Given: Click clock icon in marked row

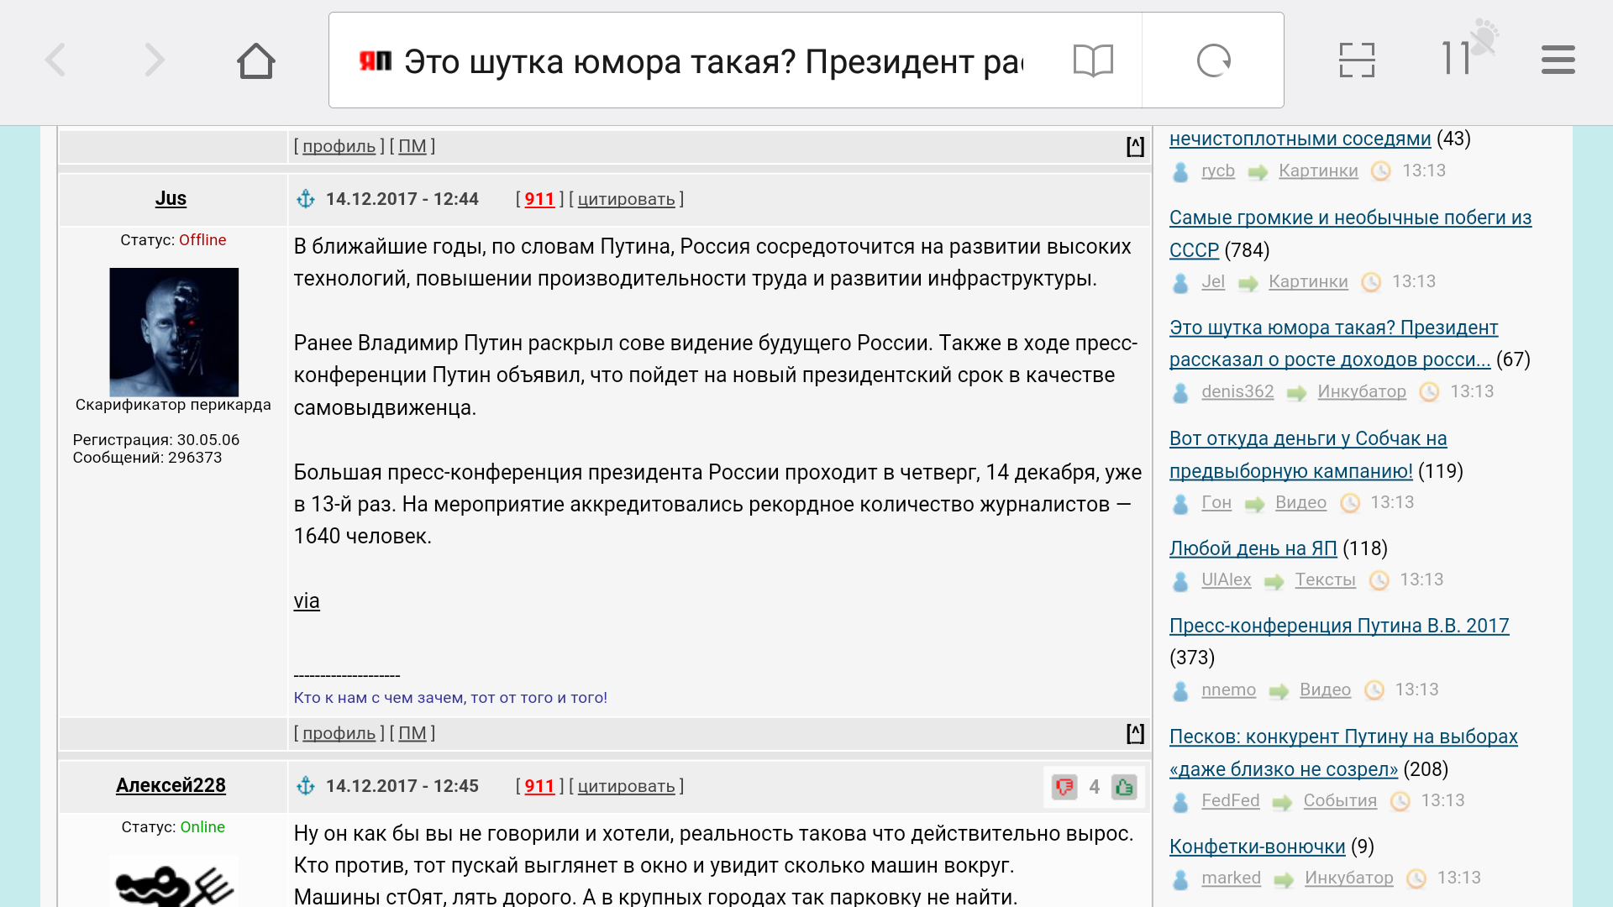Looking at the screenshot, I should 1416,878.
